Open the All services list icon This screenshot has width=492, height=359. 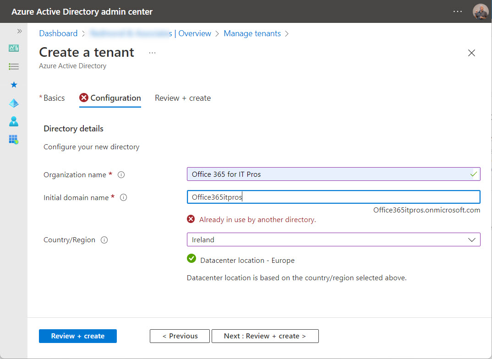[x=14, y=66]
